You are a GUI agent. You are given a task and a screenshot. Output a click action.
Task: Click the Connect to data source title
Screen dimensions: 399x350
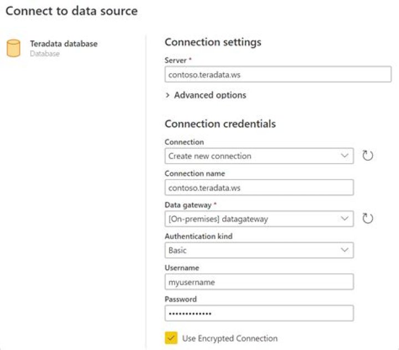point(71,11)
